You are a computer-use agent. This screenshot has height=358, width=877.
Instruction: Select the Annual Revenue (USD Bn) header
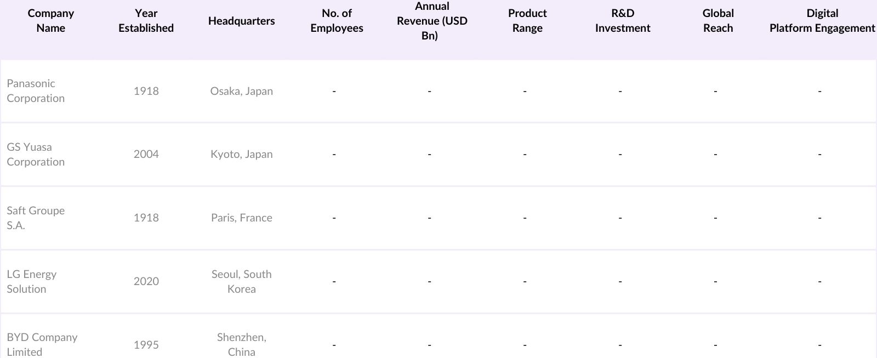(x=432, y=21)
